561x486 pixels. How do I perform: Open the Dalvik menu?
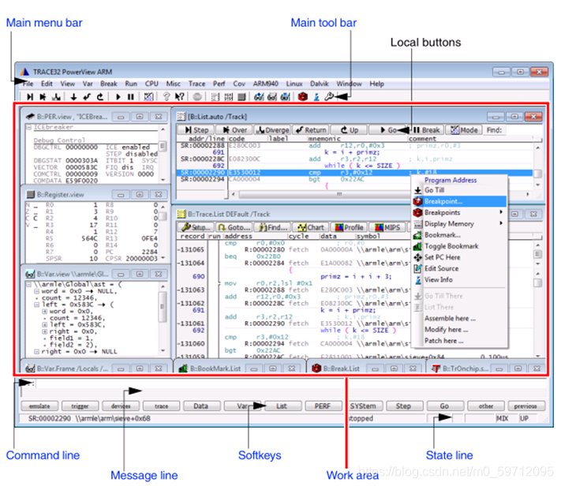pyautogui.click(x=319, y=84)
